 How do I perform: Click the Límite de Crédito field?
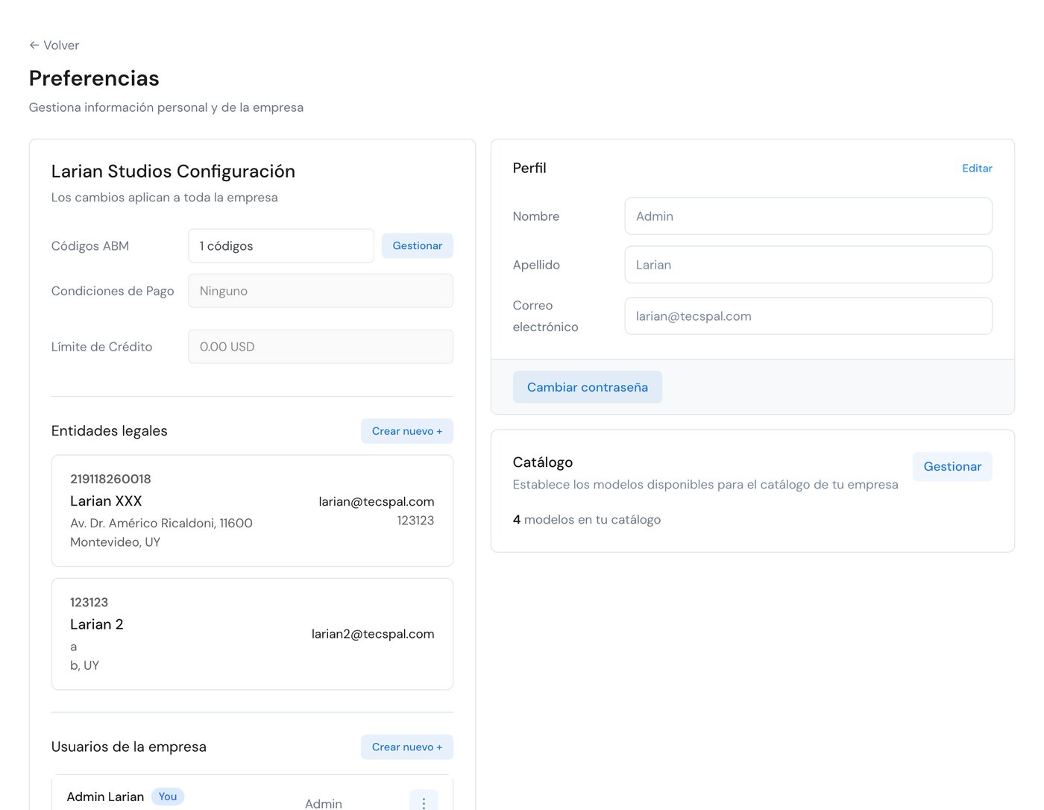pyautogui.click(x=321, y=347)
